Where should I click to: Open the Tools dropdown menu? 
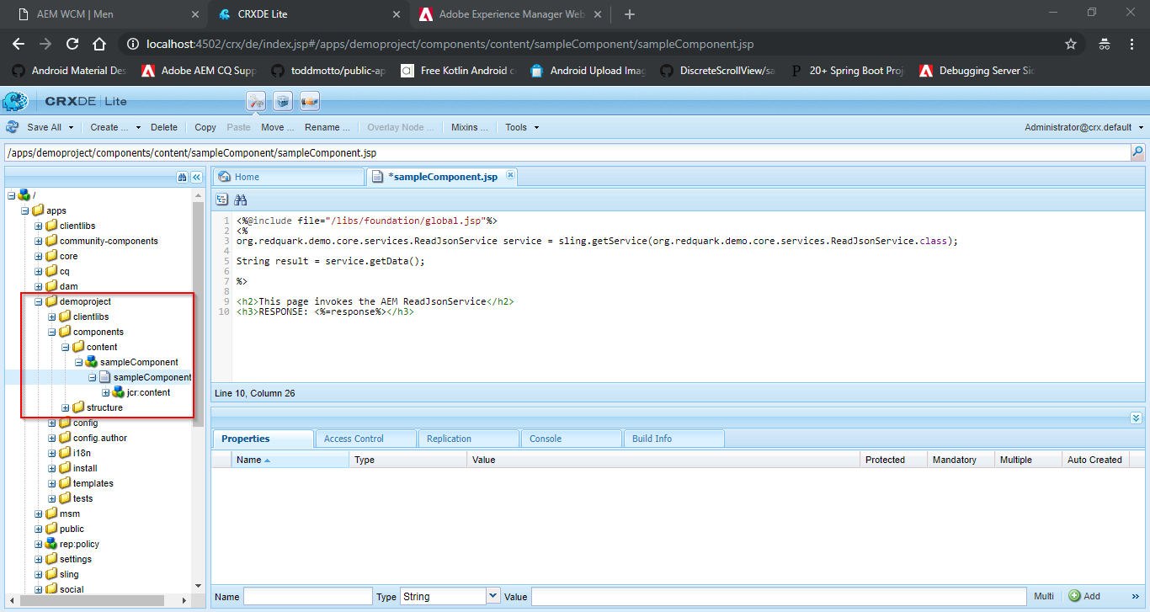tap(521, 127)
